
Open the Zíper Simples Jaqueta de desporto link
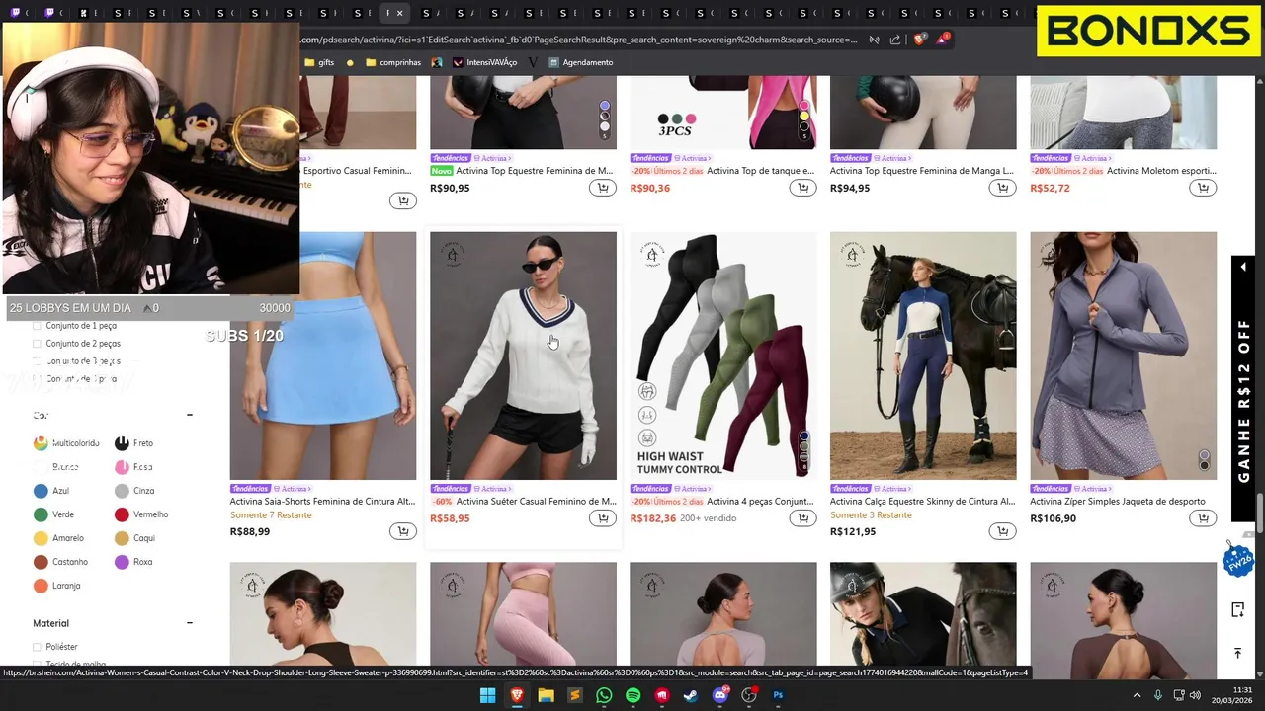coord(1117,501)
